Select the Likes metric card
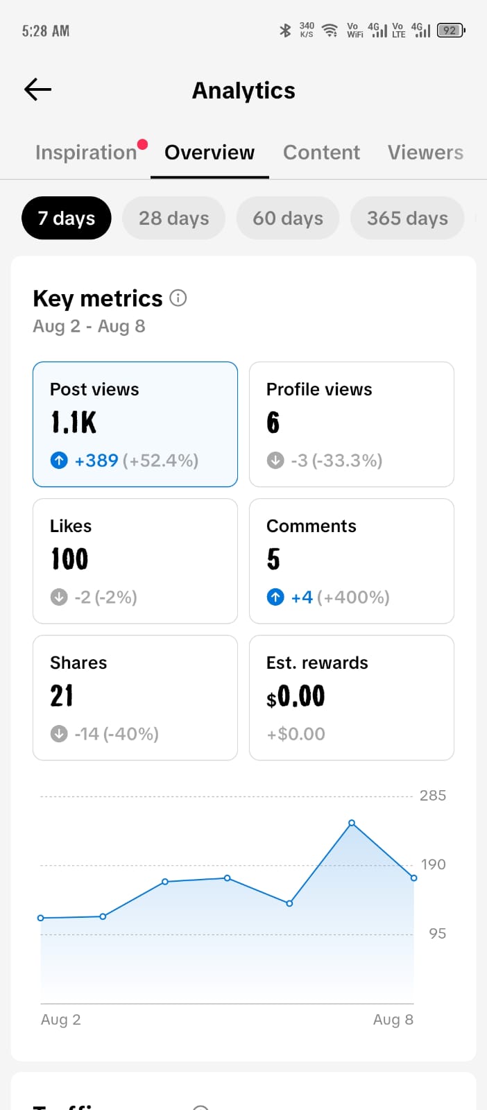 click(135, 561)
